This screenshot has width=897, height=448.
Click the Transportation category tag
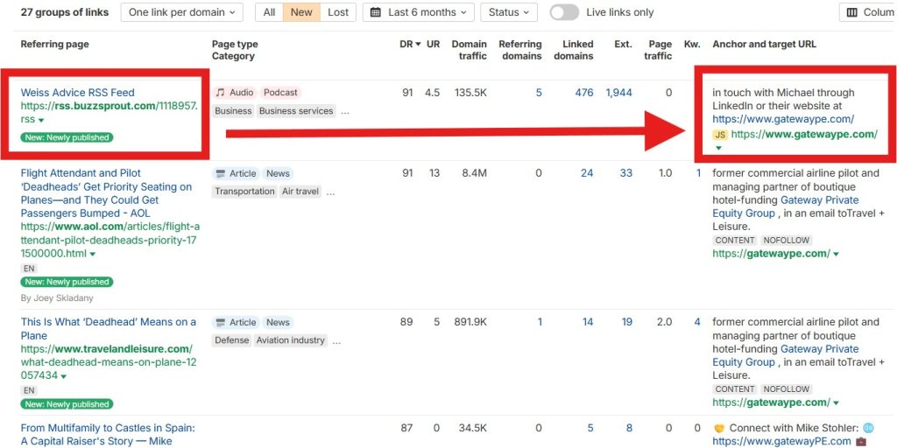[x=245, y=192]
